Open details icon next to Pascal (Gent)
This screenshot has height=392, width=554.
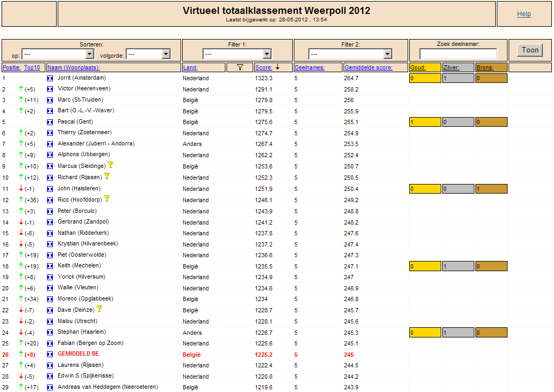[x=50, y=122]
